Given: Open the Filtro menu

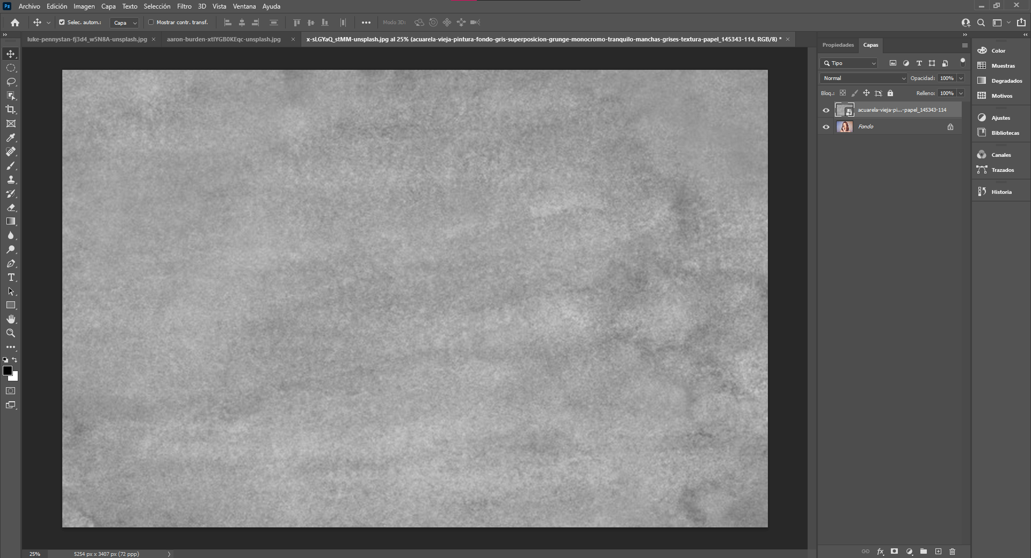Looking at the screenshot, I should (184, 6).
